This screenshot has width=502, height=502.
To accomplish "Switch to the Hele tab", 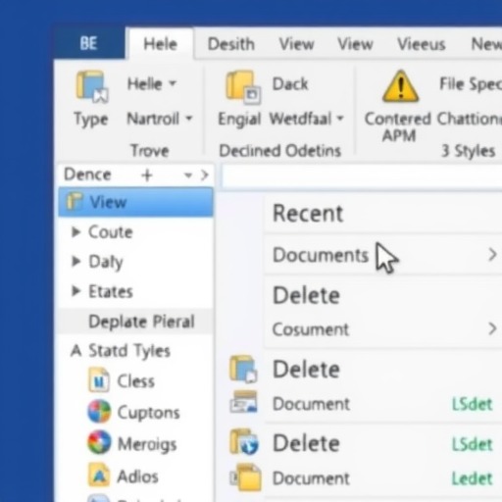I will coord(160,44).
